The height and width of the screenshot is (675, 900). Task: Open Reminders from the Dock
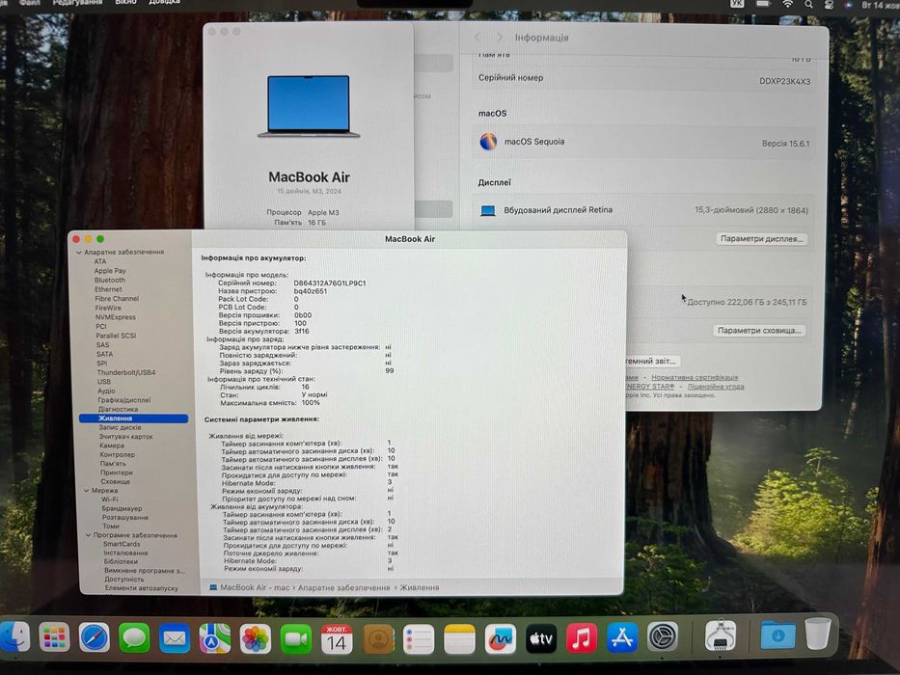(419, 638)
